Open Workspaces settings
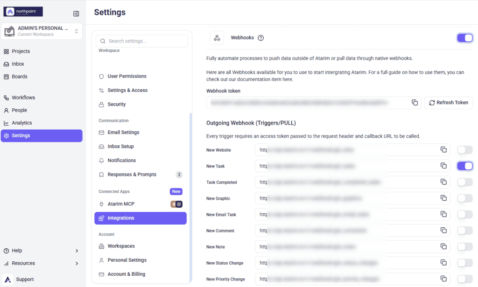 (x=141, y=246)
